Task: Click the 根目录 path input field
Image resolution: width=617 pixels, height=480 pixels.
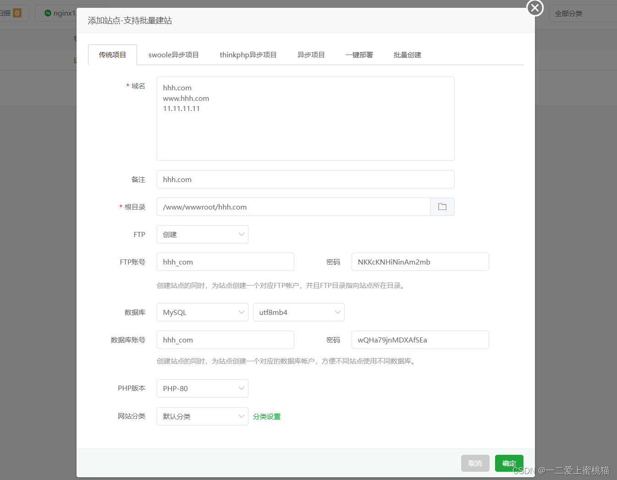Action: pos(293,207)
